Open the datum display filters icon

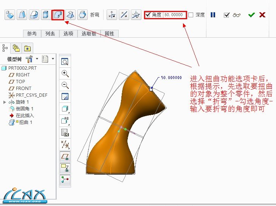(x=65, y=145)
